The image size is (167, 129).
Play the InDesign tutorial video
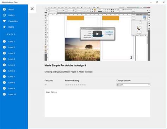(97, 34)
